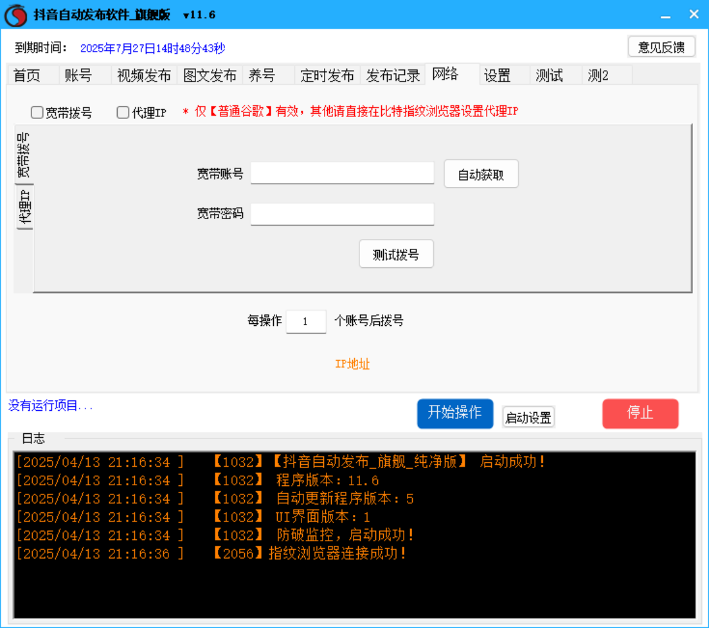Focus the 宽带密码 input field
The width and height of the screenshot is (709, 628).
343,214
